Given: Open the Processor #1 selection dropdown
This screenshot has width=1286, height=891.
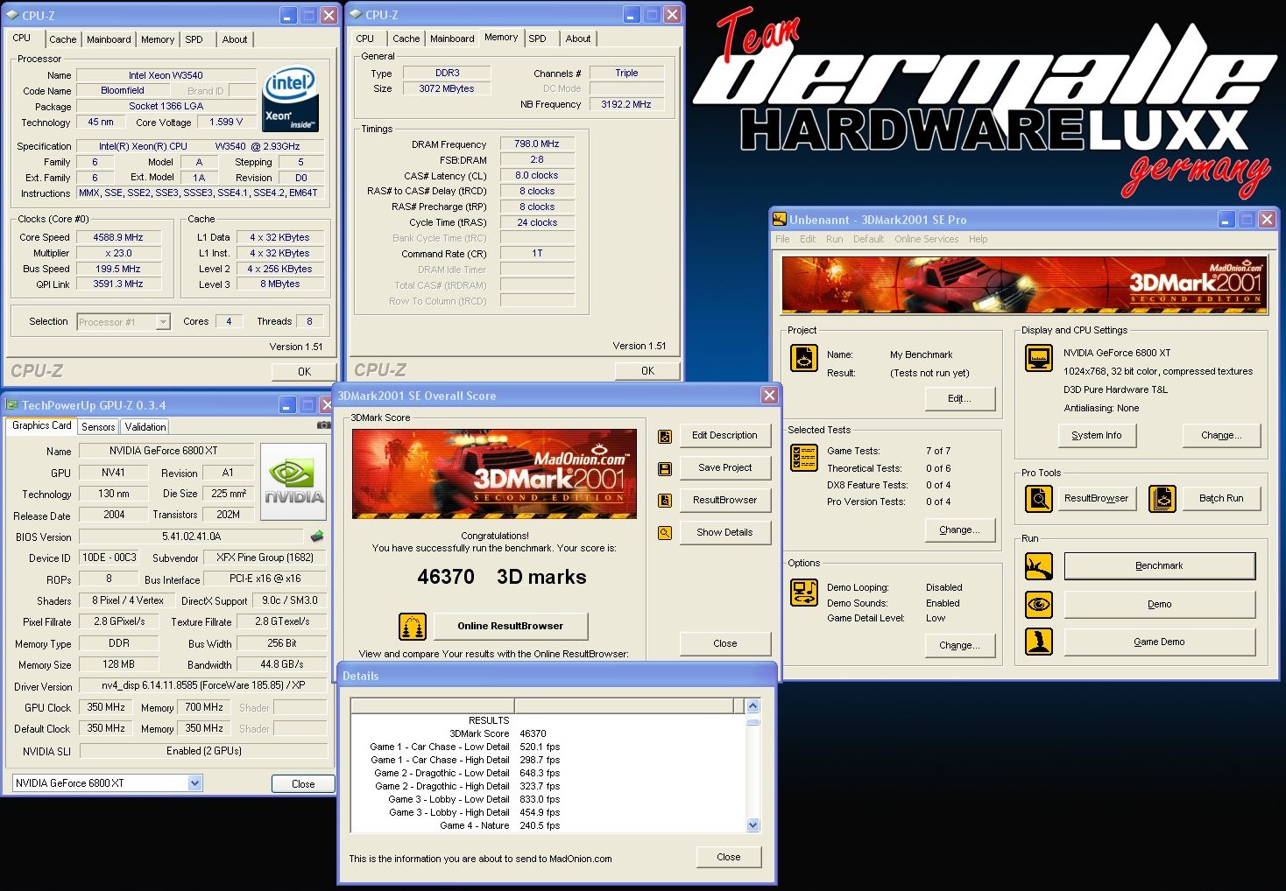Looking at the screenshot, I should tap(163, 322).
